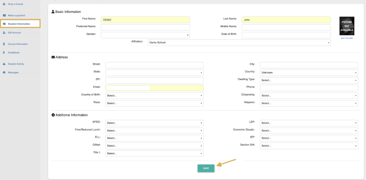Click the Messages envelope icon
Screen dimensions: 366x180
(4, 72)
